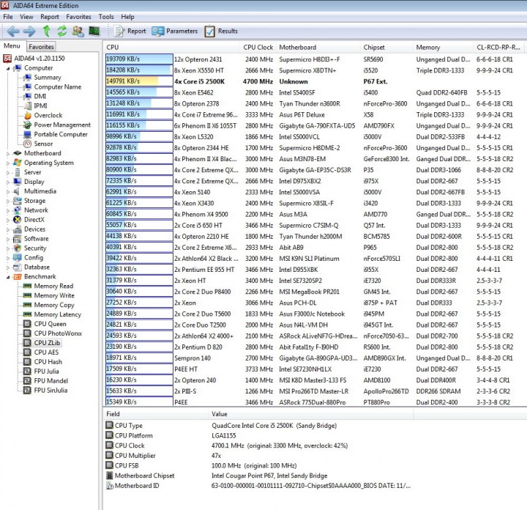527x510 pixels.
Task: Select the highlighted 149791 KB/s result bar
Action: click(x=139, y=81)
